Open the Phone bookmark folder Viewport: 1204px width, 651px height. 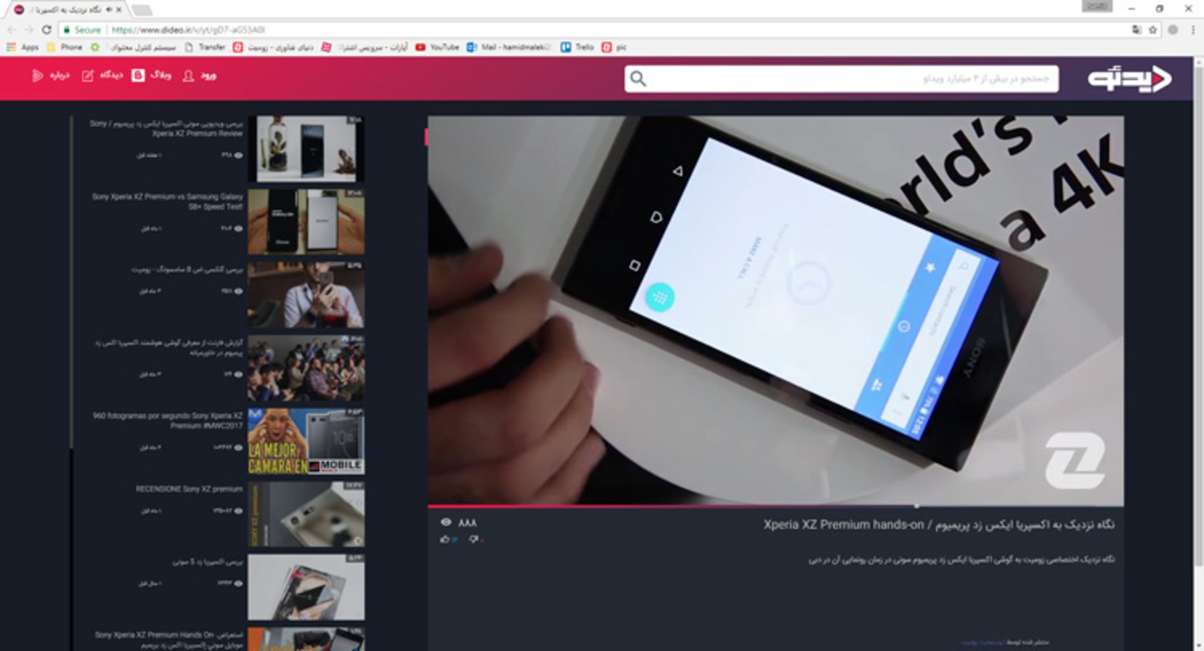(65, 47)
